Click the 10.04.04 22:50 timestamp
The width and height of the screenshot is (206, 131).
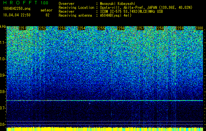pos(17,15)
